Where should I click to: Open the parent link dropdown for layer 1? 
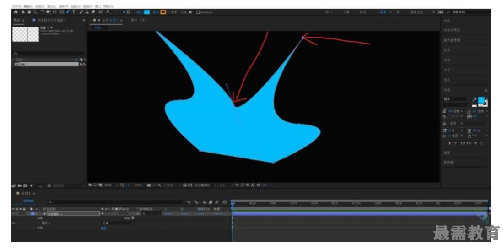[x=152, y=213]
